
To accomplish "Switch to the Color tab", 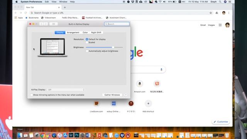I will pos(85,32).
